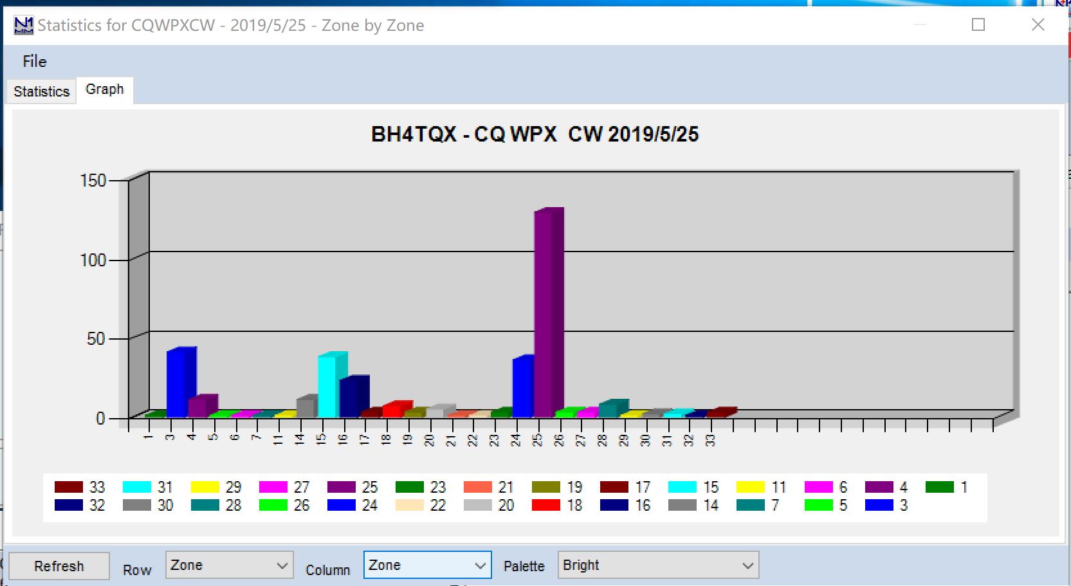Click cyan legend swatch for zone 15
1071x586 pixels.
click(x=682, y=487)
